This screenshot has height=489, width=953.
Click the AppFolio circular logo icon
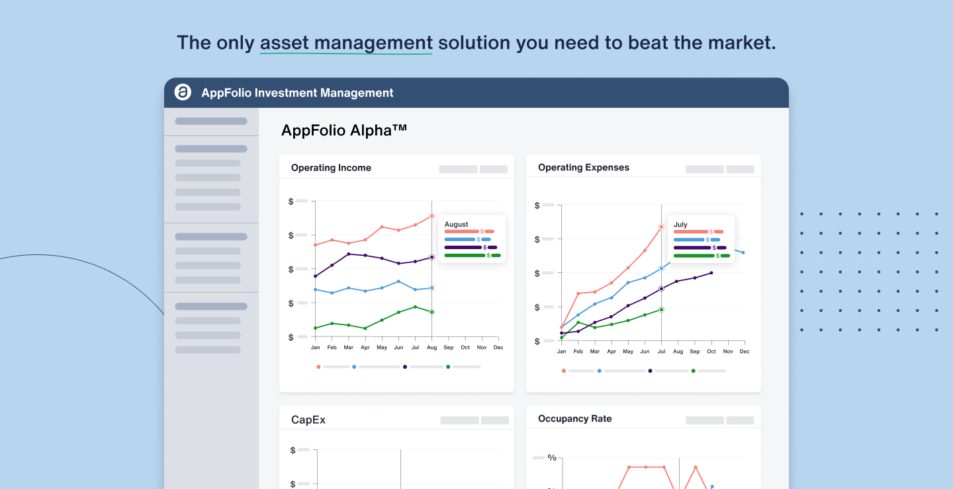pyautogui.click(x=183, y=93)
